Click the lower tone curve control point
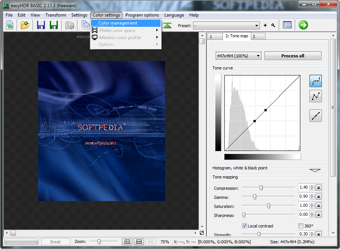The width and height of the screenshot is (340, 249). point(255,121)
